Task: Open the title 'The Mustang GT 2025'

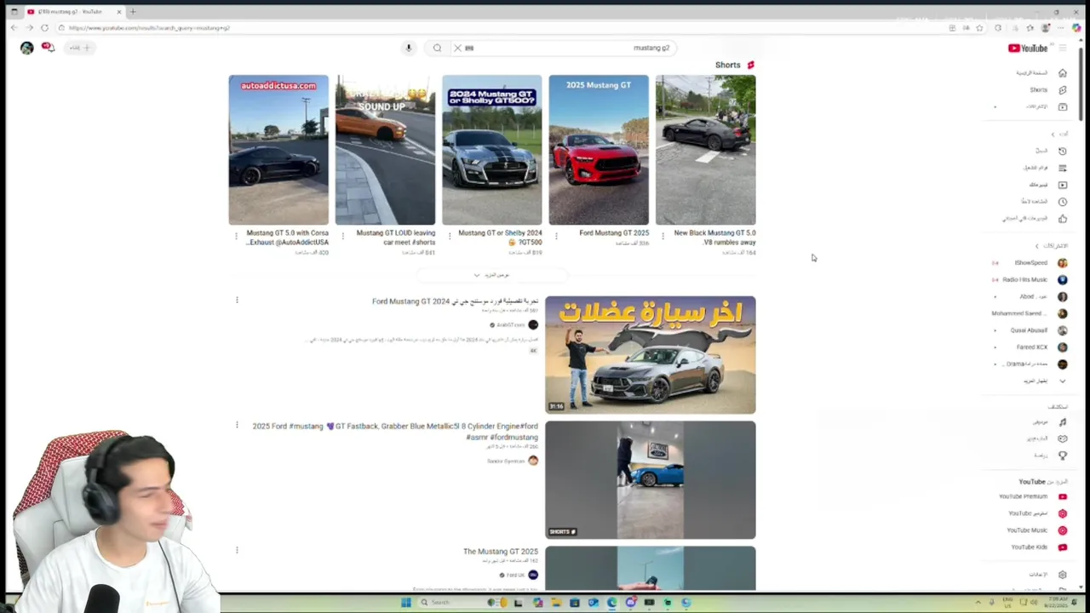Action: pos(501,552)
